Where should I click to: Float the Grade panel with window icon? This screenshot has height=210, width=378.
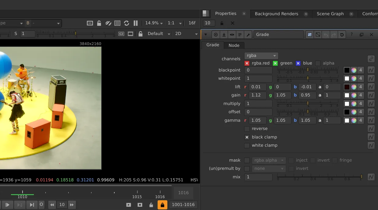[362, 35]
